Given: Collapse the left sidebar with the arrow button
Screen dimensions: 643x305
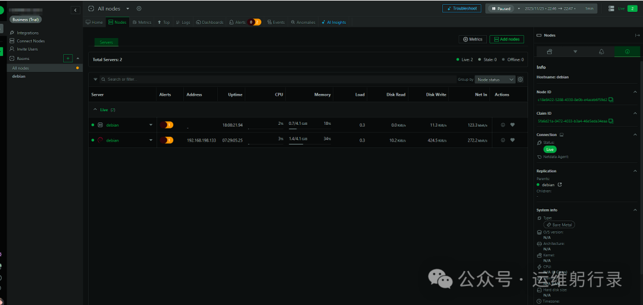Looking at the screenshot, I should coord(76,10).
